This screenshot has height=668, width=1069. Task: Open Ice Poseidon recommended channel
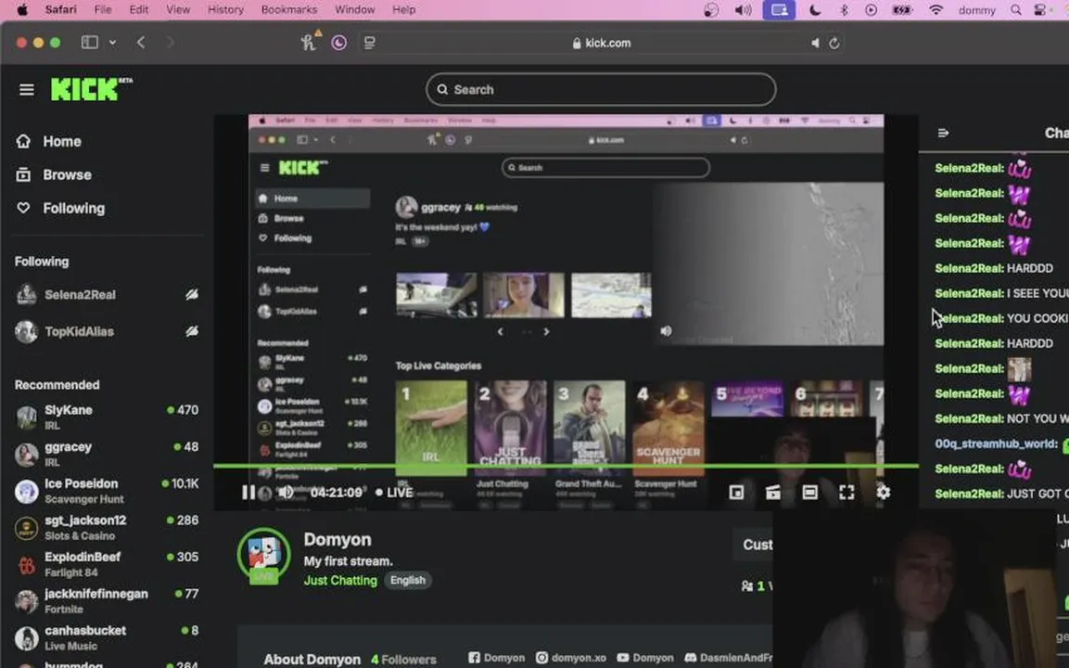coord(107,491)
